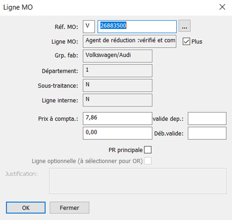Click the Fermer button

click(69, 208)
